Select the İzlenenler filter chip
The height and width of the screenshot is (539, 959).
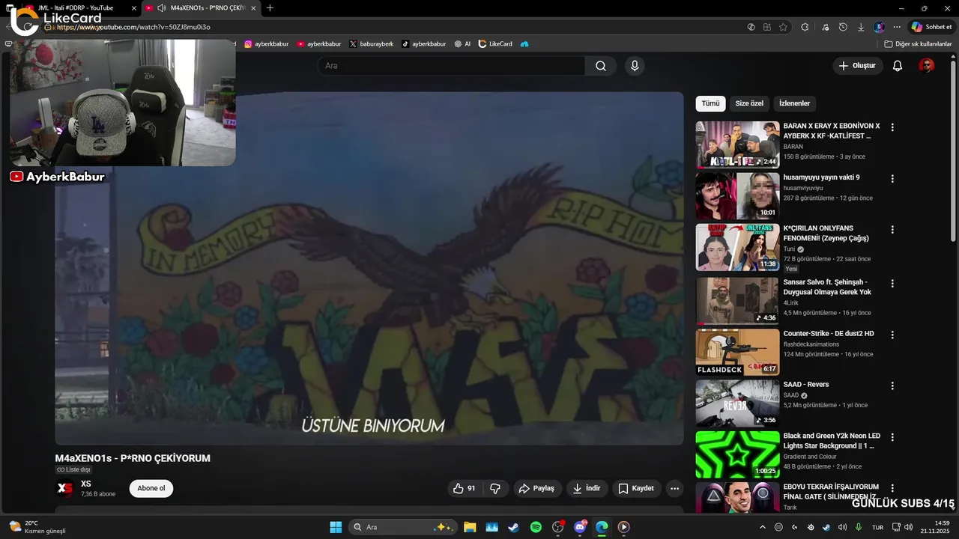point(794,103)
